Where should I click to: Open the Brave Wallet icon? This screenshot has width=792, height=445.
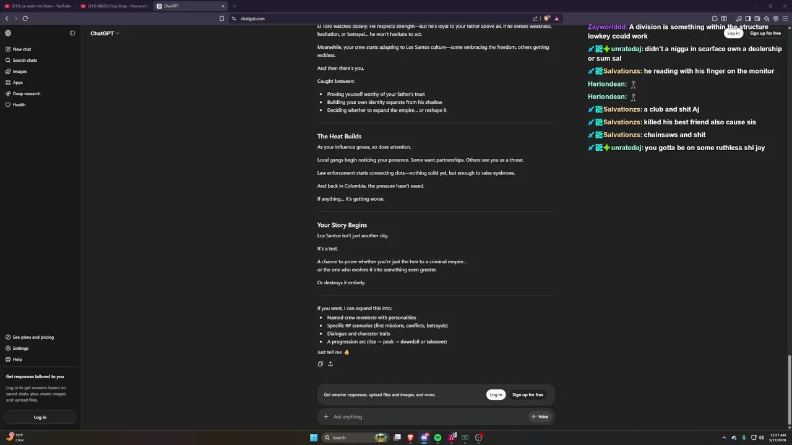[x=757, y=19]
